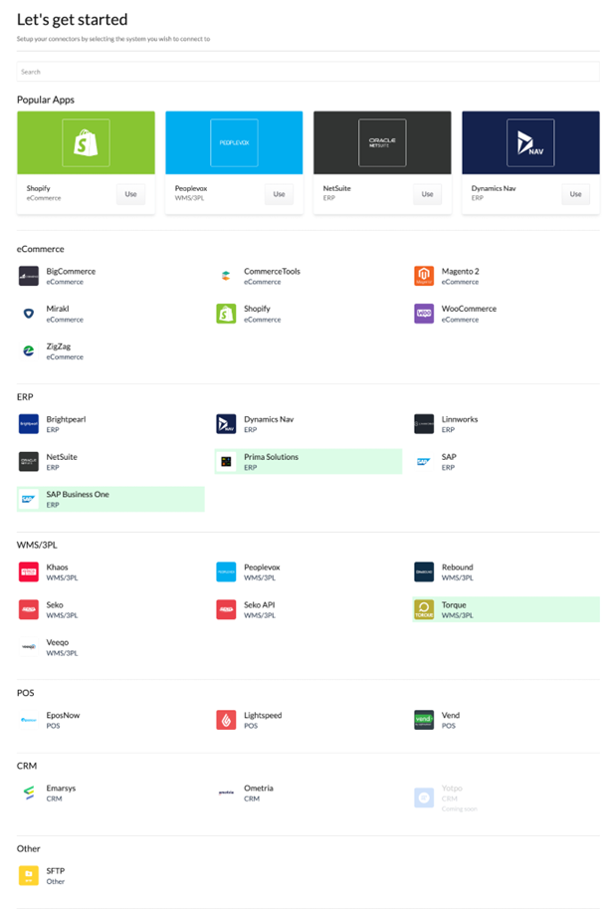Select the yellow SFTP icon
Viewport: 607px width, 909px height.
tap(29, 875)
